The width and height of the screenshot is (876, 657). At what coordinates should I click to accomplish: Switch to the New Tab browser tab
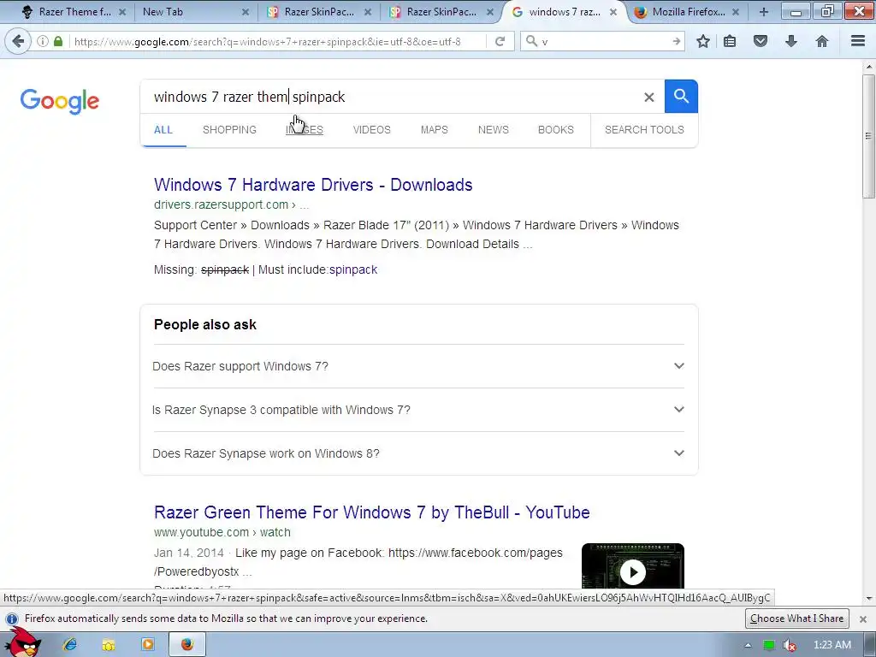(196, 12)
